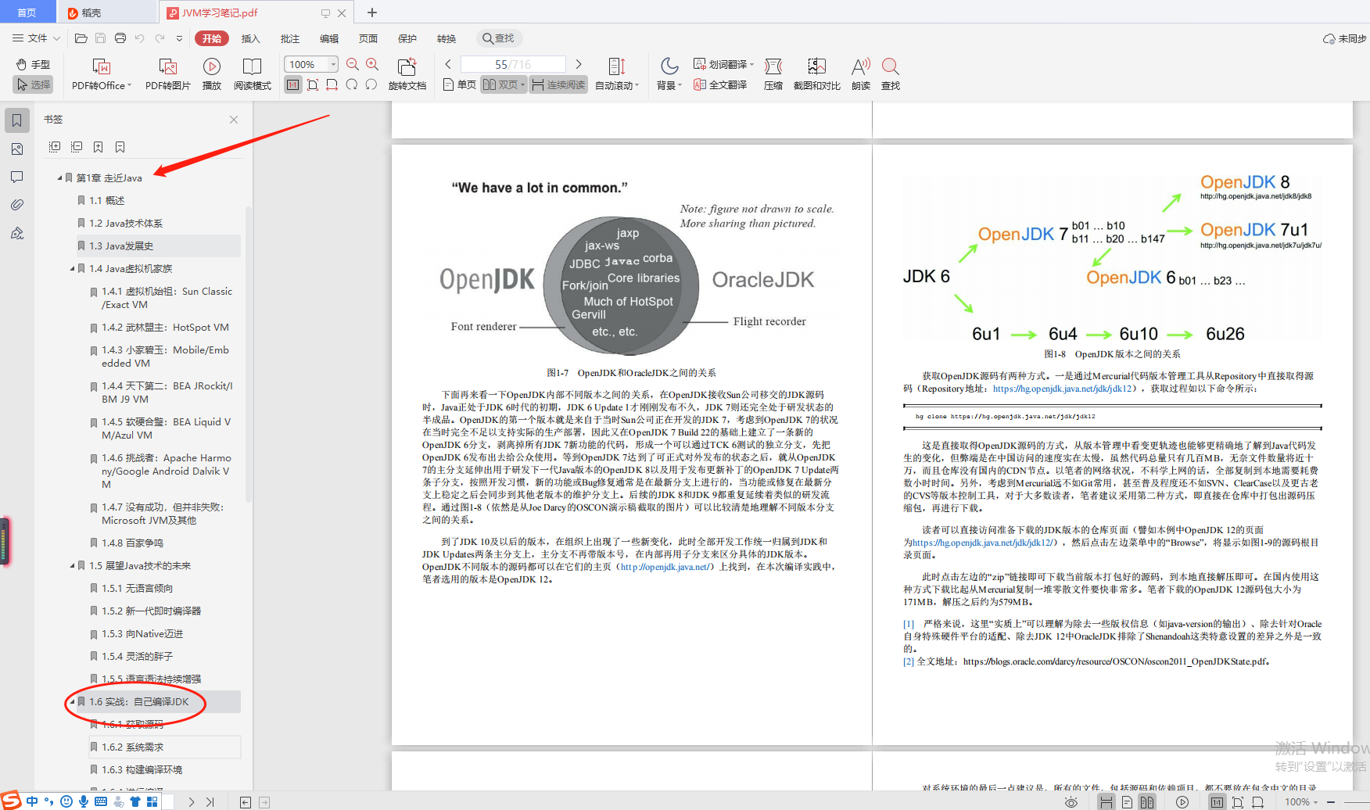
Task: Show bookmarks panel in left sidebar
Action: [x=17, y=120]
